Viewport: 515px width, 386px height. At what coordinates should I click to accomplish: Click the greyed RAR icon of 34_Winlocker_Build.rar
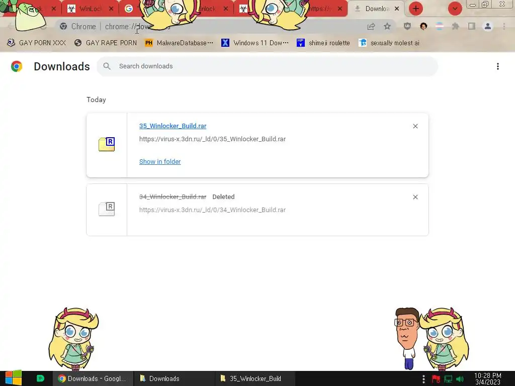coord(107,209)
